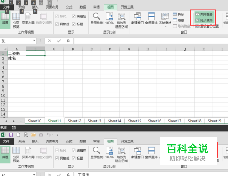This screenshot has height=176, width=228.
Task: Click the Save icon in the bottom window's toolbar
Action: point(11,135)
